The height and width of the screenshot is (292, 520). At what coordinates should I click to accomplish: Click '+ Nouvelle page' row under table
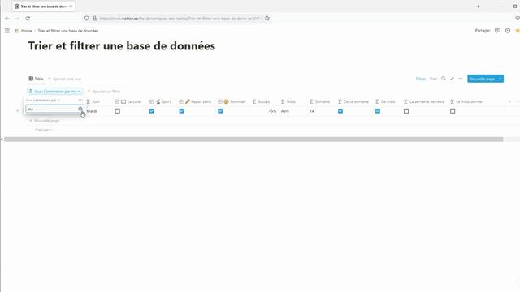(45, 121)
